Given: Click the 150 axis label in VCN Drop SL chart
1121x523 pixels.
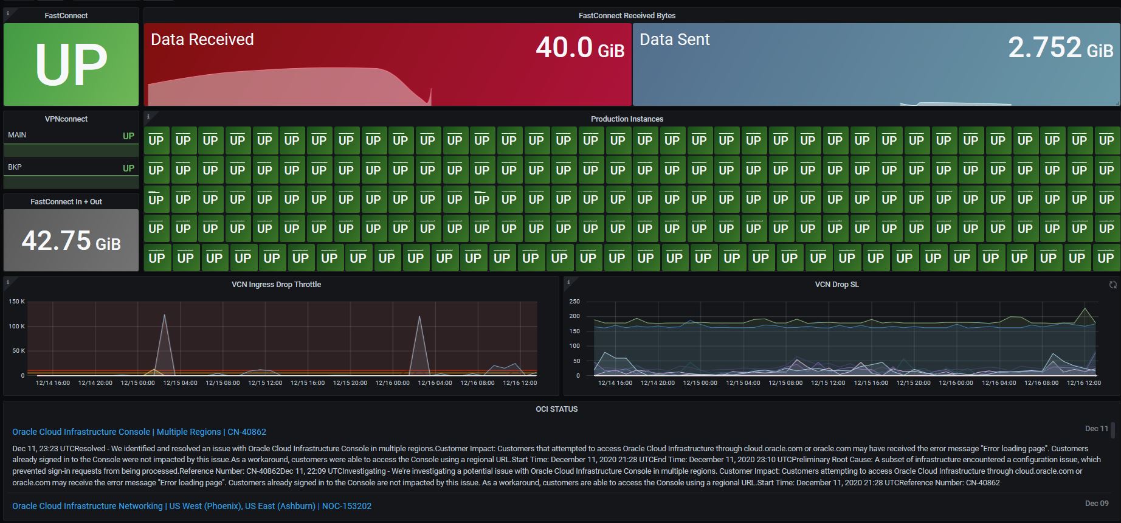Looking at the screenshot, I should 574,331.
